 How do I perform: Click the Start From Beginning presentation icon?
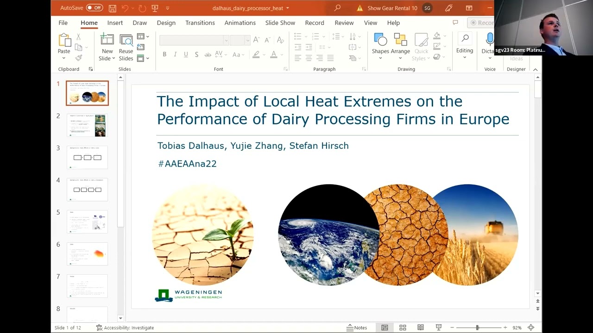[x=155, y=8]
